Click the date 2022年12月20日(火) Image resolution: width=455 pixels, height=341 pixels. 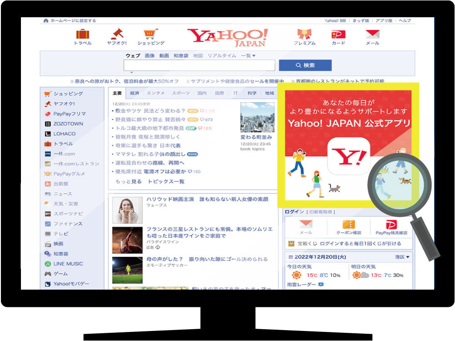(x=320, y=257)
